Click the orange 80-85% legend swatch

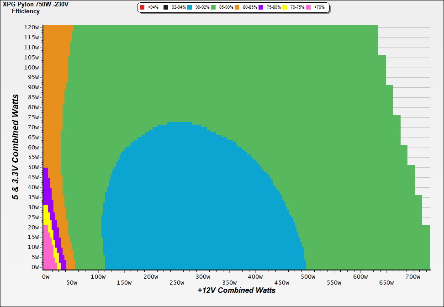tap(237, 8)
